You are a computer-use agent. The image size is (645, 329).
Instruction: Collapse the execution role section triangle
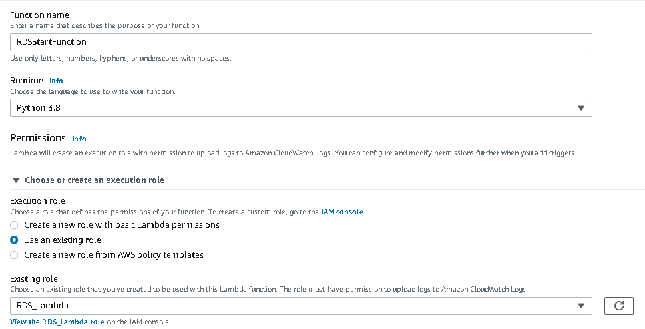pos(15,180)
